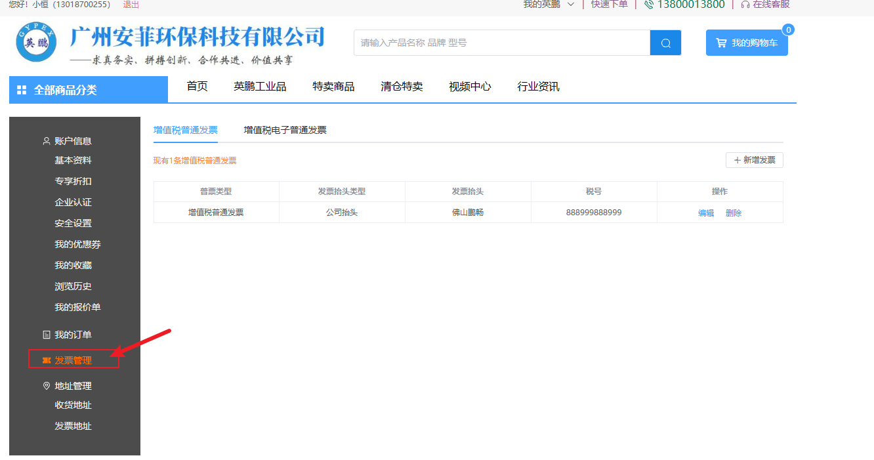This screenshot has height=460, width=874.
Task: Open 我的购物车 button
Action: [x=747, y=43]
